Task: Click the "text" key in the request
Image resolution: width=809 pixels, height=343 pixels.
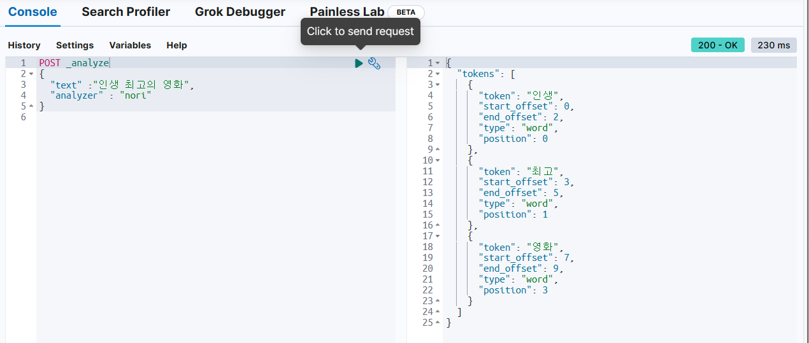Action: click(x=66, y=85)
